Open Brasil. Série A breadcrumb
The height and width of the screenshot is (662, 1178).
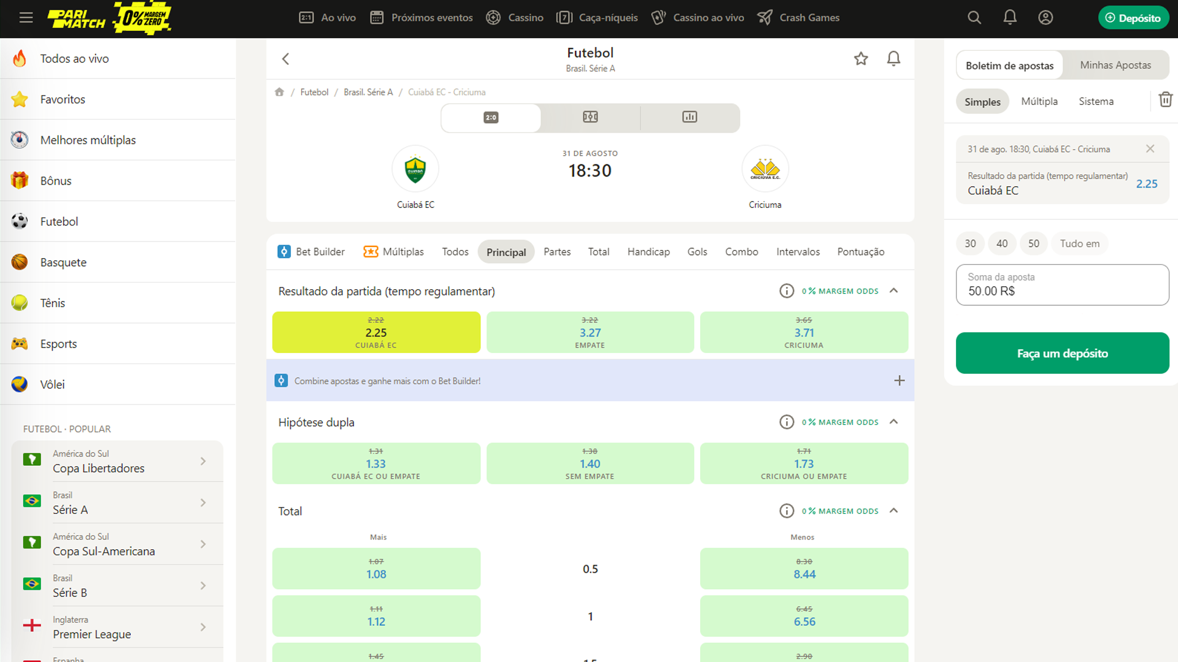pos(368,92)
